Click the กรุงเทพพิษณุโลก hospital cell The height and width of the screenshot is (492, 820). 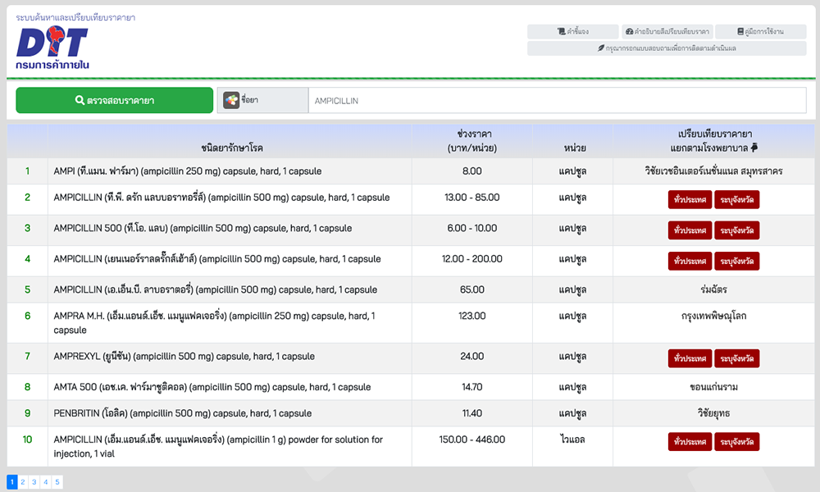click(x=714, y=316)
